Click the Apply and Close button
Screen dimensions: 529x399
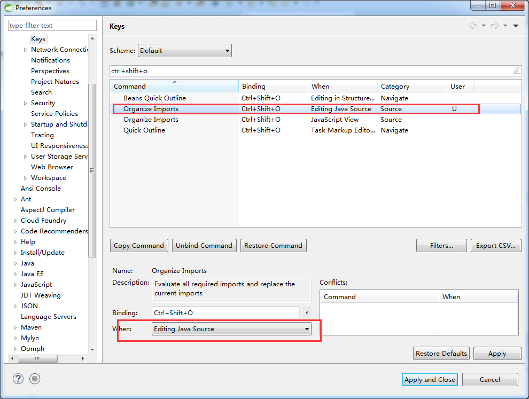pyautogui.click(x=430, y=379)
